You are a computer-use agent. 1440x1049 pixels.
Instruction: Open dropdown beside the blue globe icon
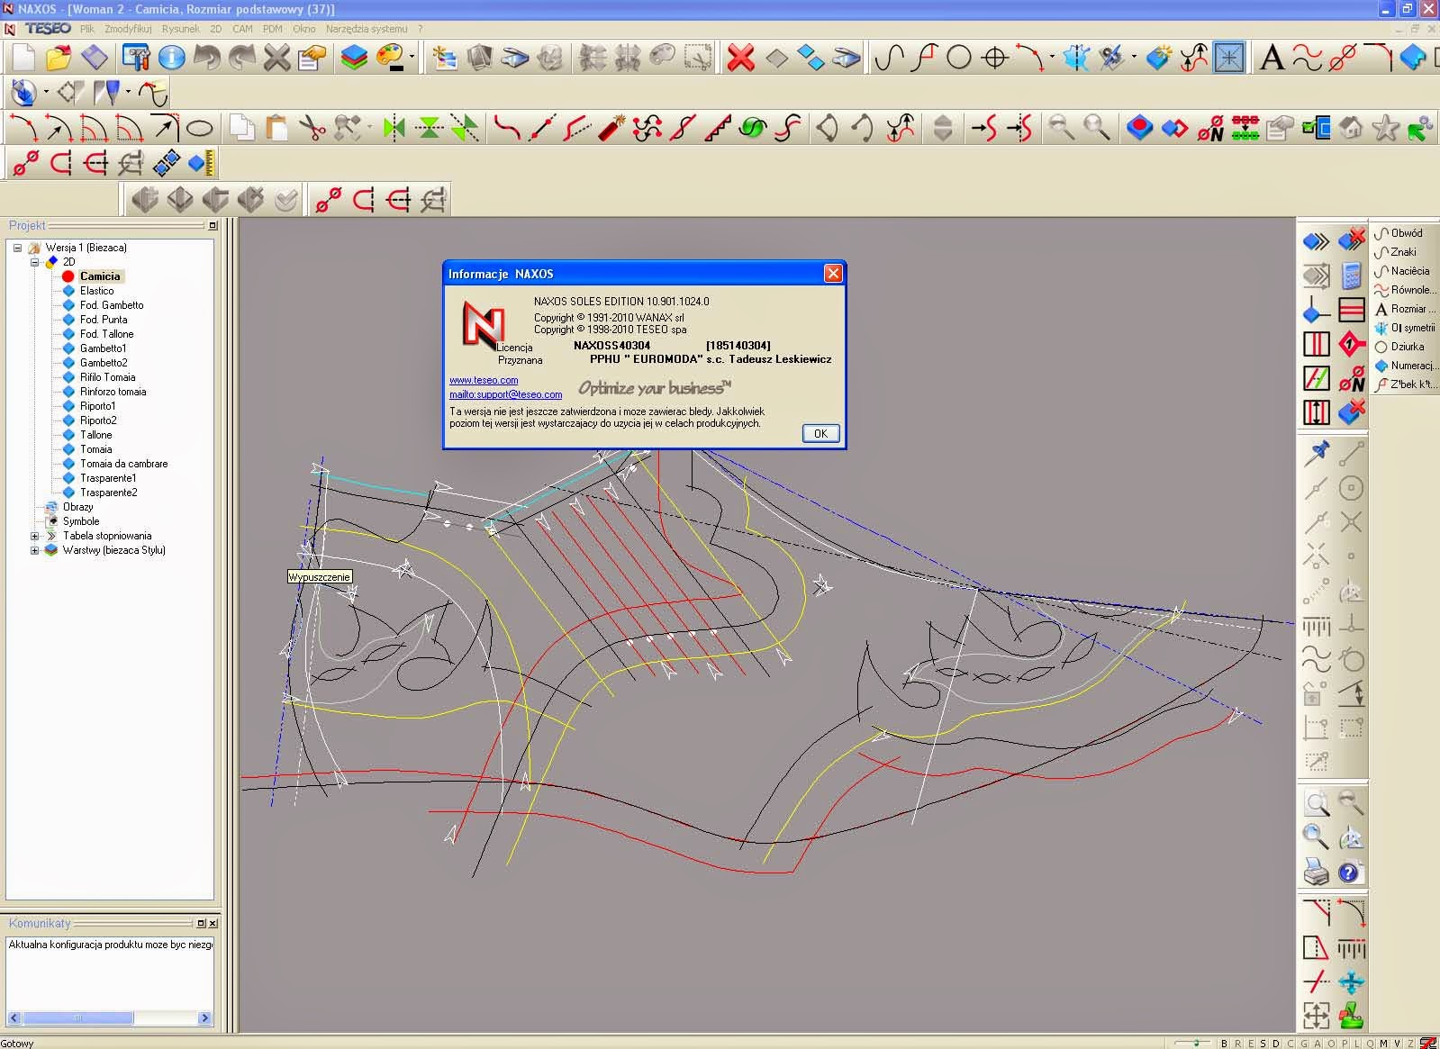pos(46,93)
